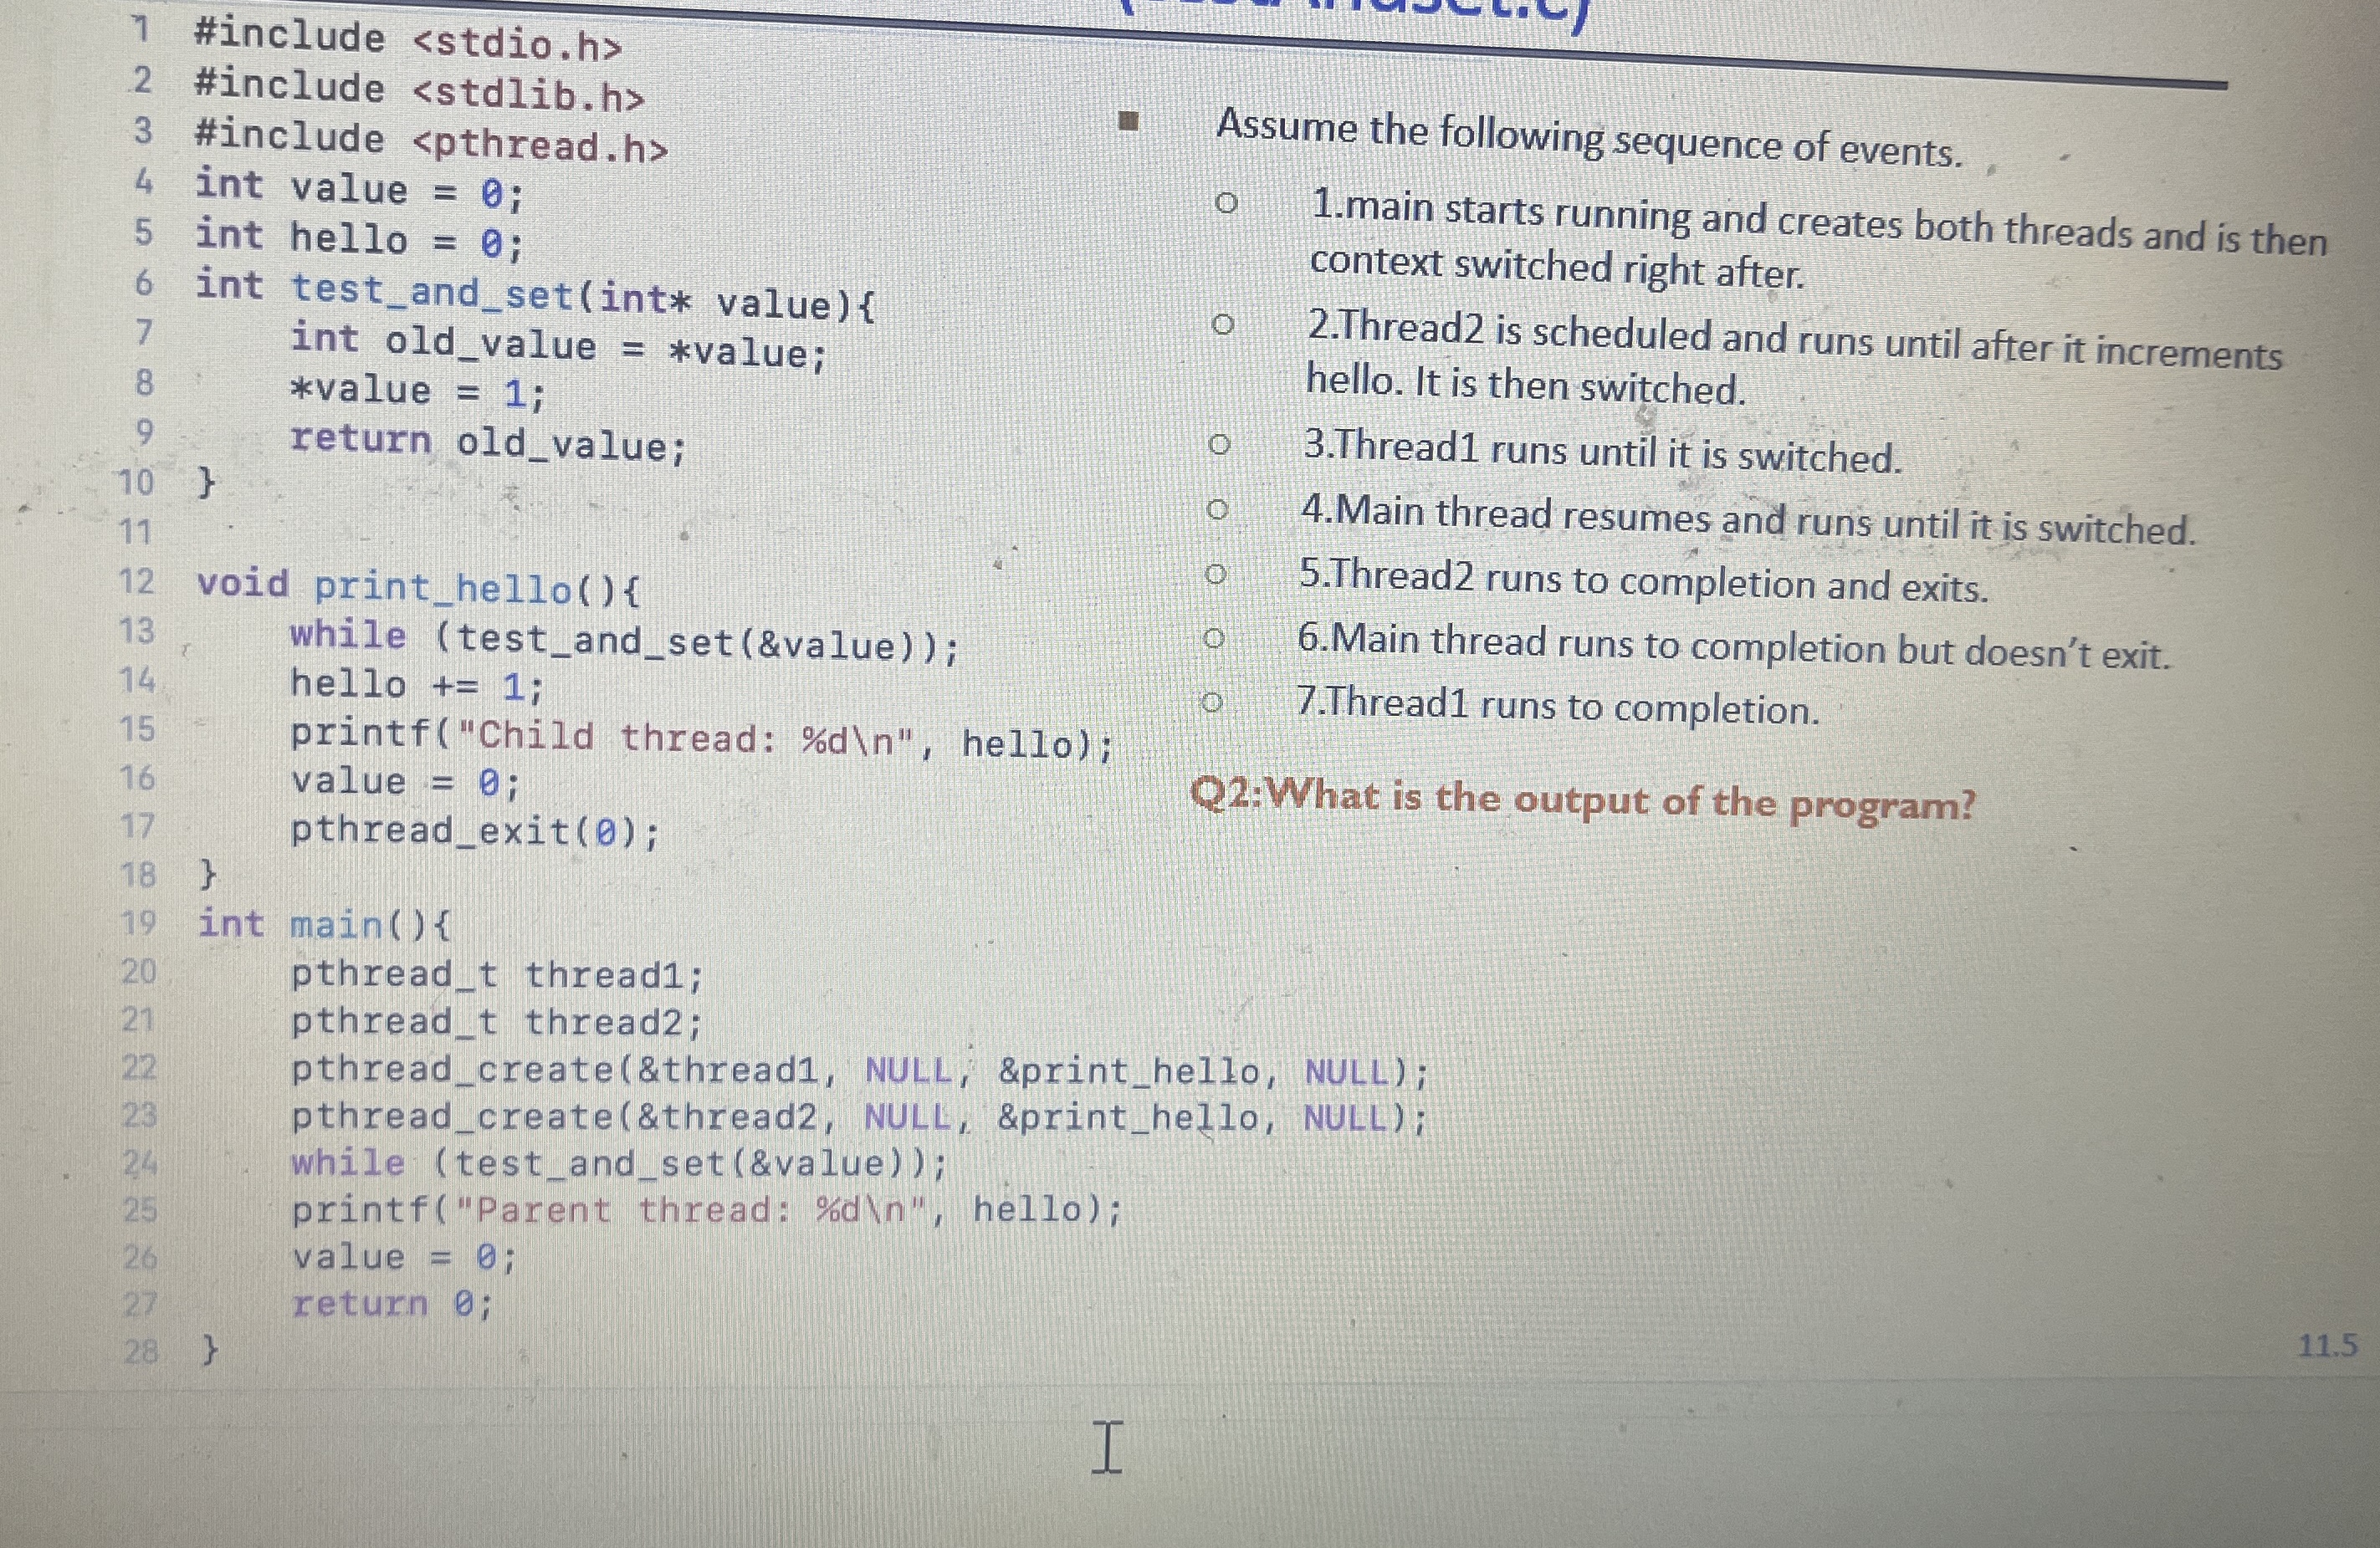Click line number 24 in code gutter
Image resolution: width=2380 pixels, height=1548 pixels.
pyautogui.click(x=140, y=1162)
